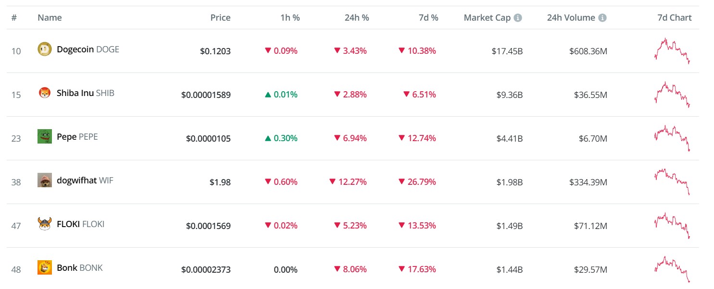Click the Pepe frog logo icon
Screen dimensions: 714x289
click(x=45, y=137)
